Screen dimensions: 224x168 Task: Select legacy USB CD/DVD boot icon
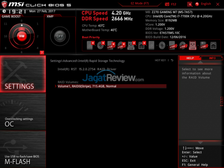[x=183, y=45]
